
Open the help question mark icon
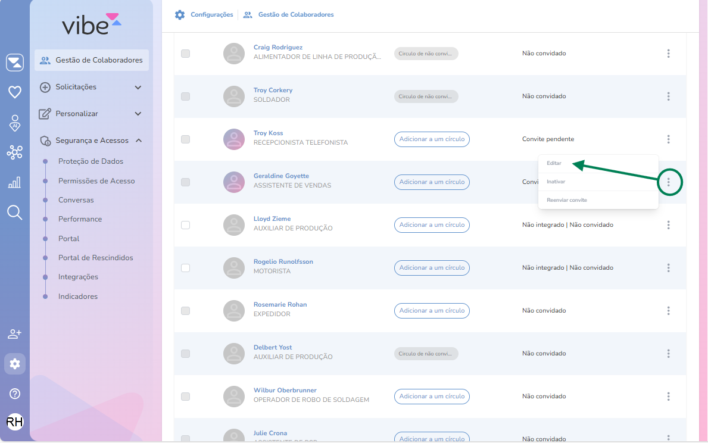[x=15, y=394]
